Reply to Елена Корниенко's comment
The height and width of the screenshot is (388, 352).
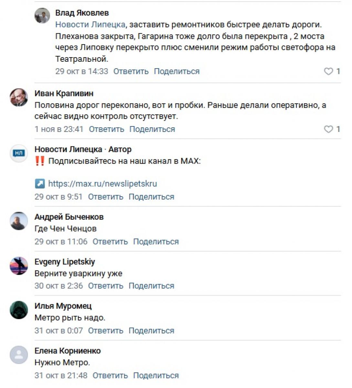point(110,376)
